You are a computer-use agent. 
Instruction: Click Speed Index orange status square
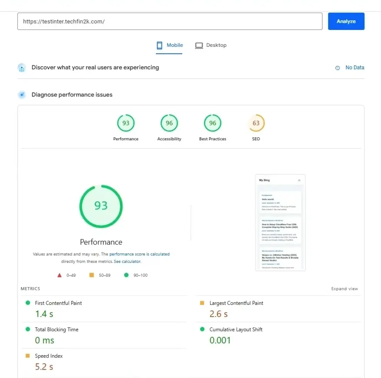click(28, 355)
